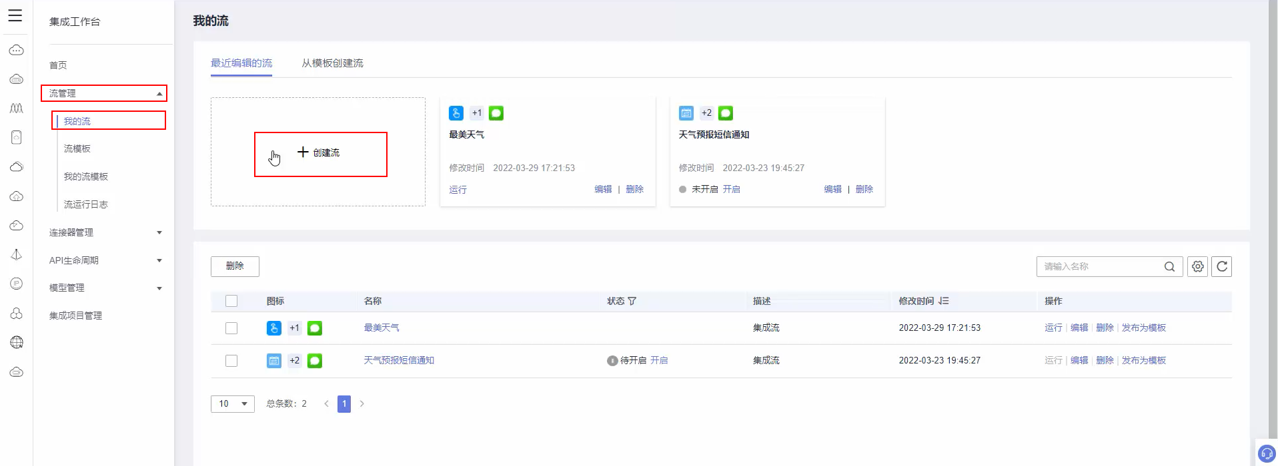Select page number 1 in pagination
This screenshot has height=466, width=1278.
click(344, 403)
